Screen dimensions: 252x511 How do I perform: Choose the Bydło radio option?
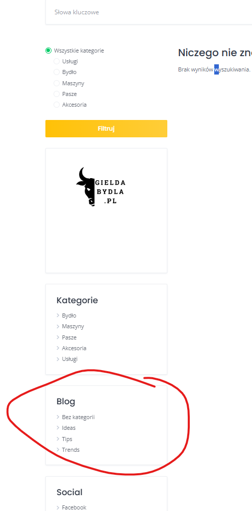[57, 72]
